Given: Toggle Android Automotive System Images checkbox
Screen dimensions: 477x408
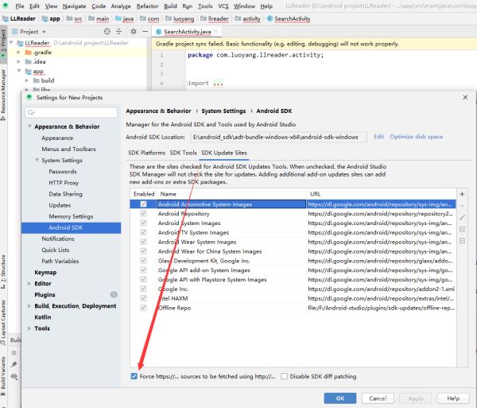Looking at the screenshot, I should pyautogui.click(x=143, y=204).
